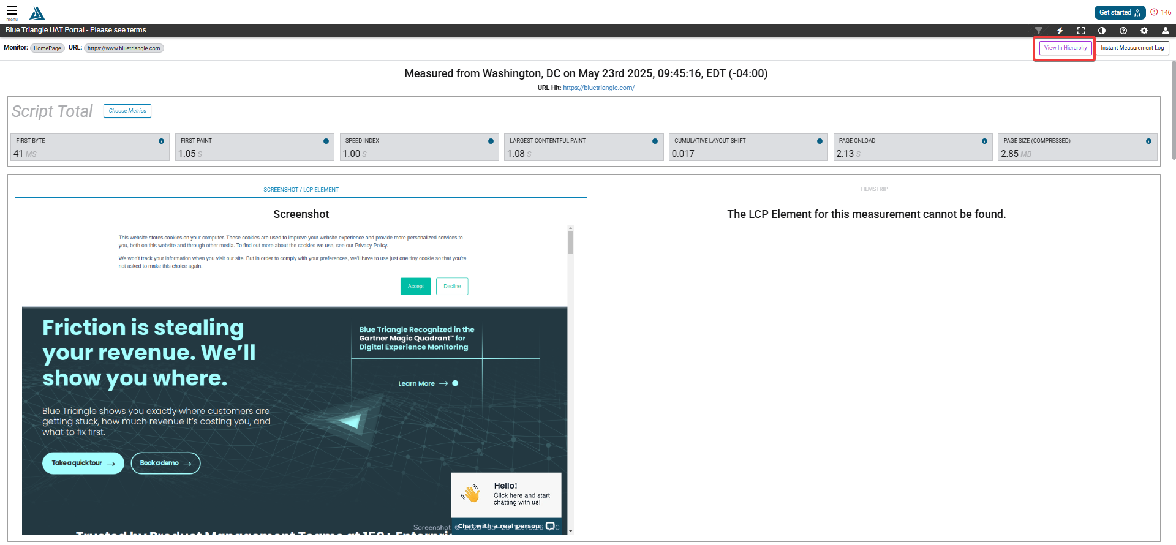Toggle dark mode contrast icon
The width and height of the screenshot is (1176, 545).
[1102, 31]
